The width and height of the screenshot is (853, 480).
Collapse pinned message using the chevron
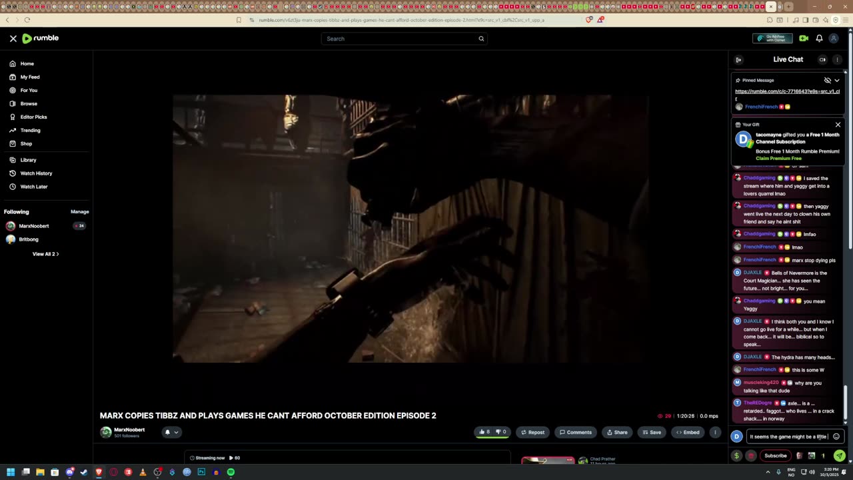tap(837, 80)
